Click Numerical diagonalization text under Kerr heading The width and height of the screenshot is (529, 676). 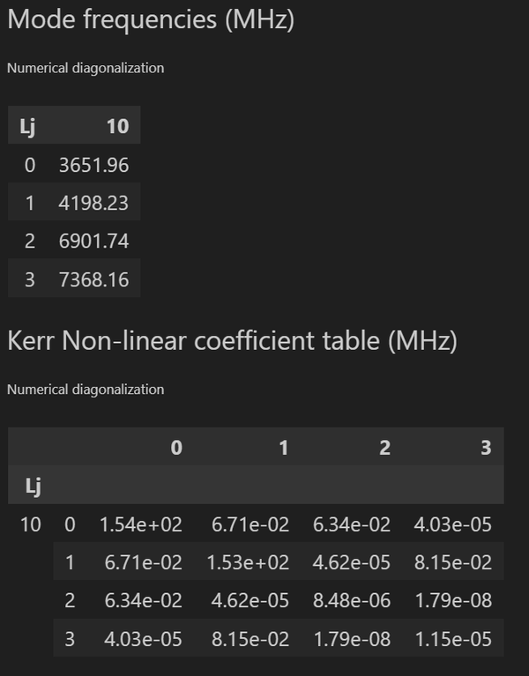86,389
